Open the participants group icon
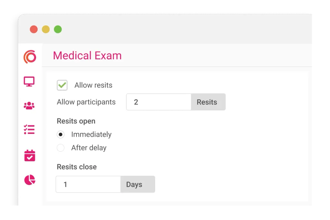The width and height of the screenshot is (330, 220). pyautogui.click(x=29, y=105)
